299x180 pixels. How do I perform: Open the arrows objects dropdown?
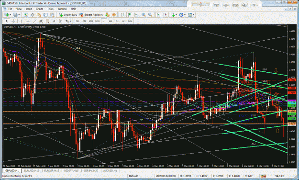tap(70, 21)
